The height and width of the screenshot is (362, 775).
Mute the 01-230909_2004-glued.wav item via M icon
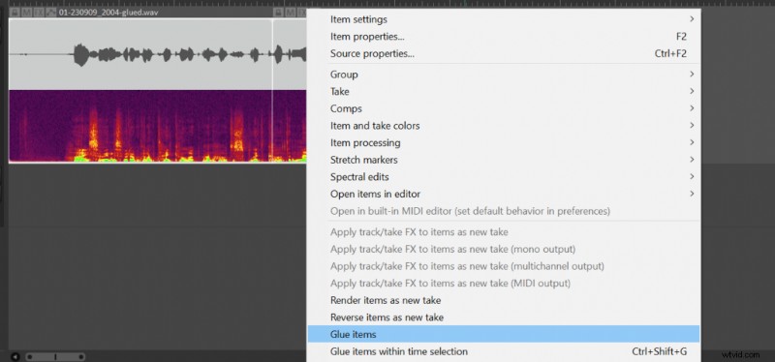coord(27,13)
